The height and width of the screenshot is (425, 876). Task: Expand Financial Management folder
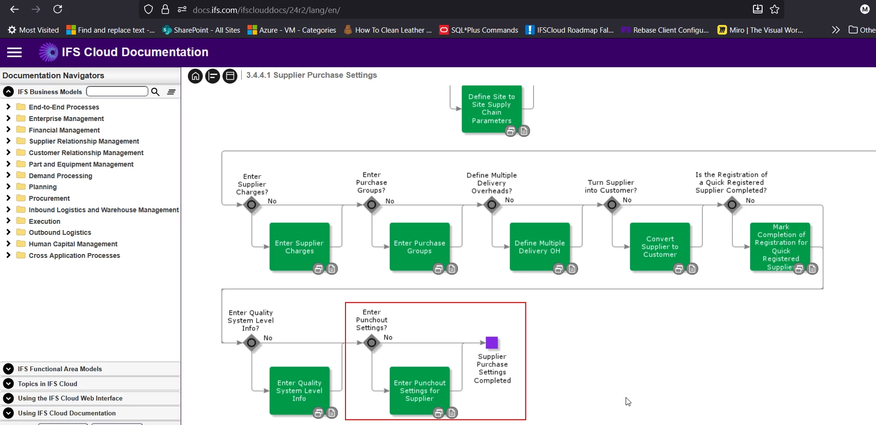[8, 130]
